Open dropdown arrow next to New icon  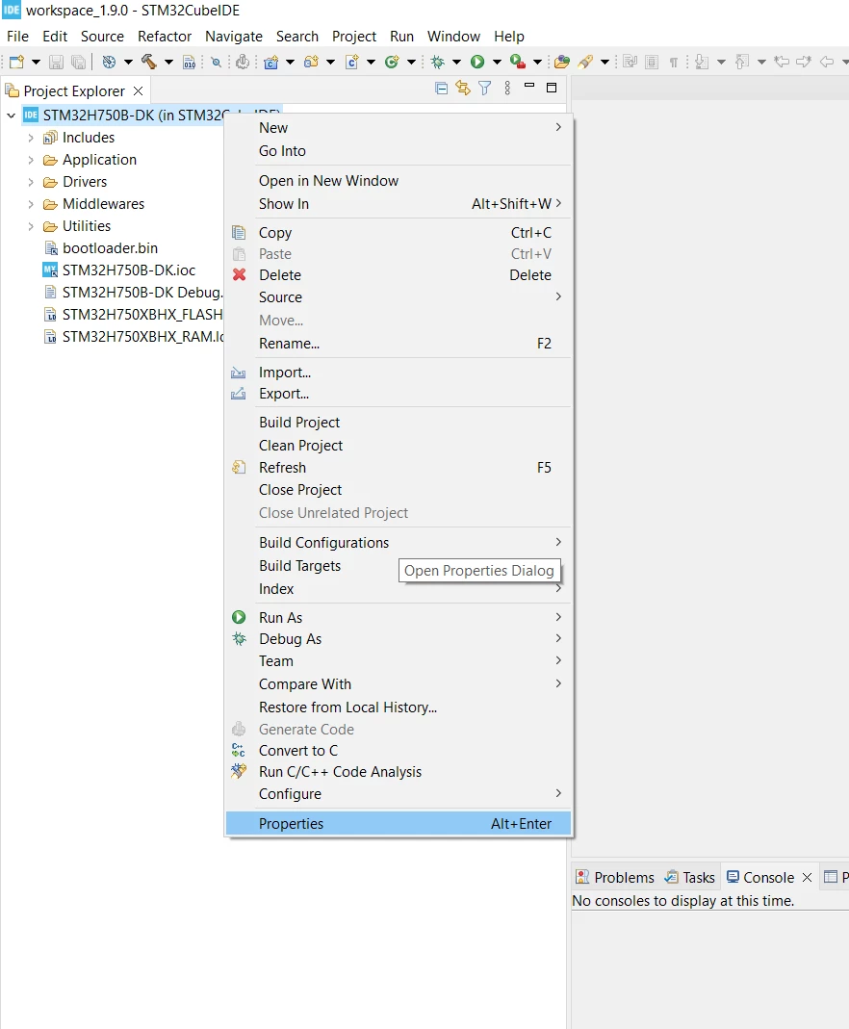(x=36, y=62)
